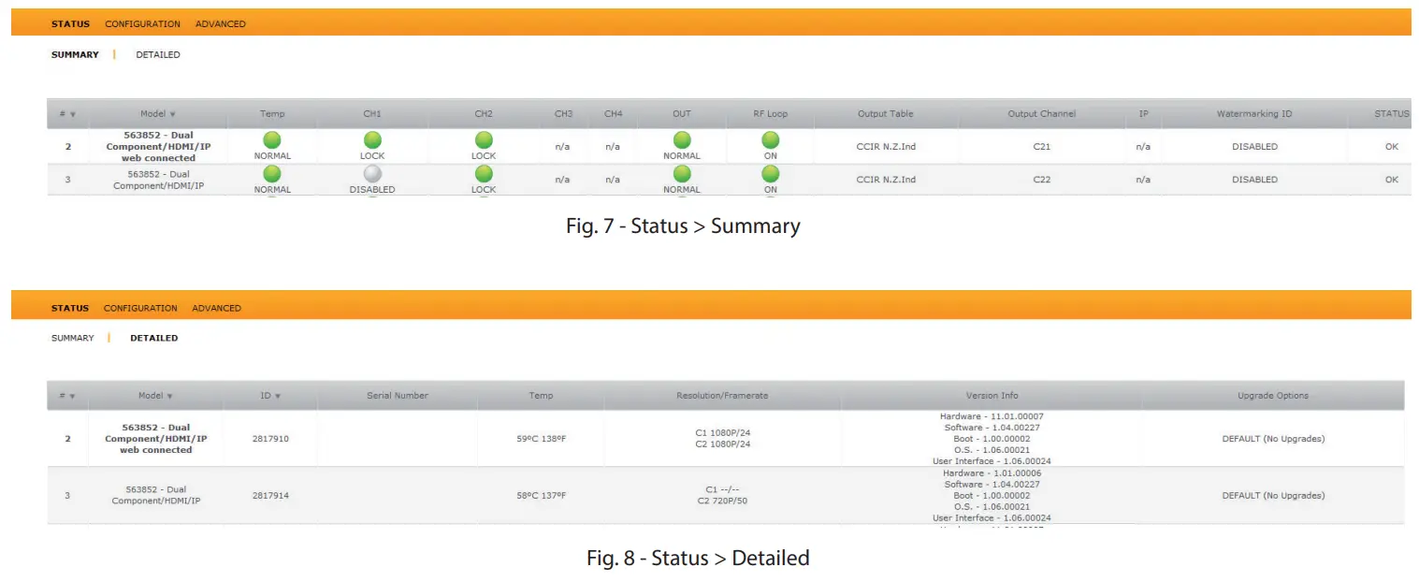Viewport: 1419px width, 582px height.
Task: Click Output Table column header
Action: 885,114
